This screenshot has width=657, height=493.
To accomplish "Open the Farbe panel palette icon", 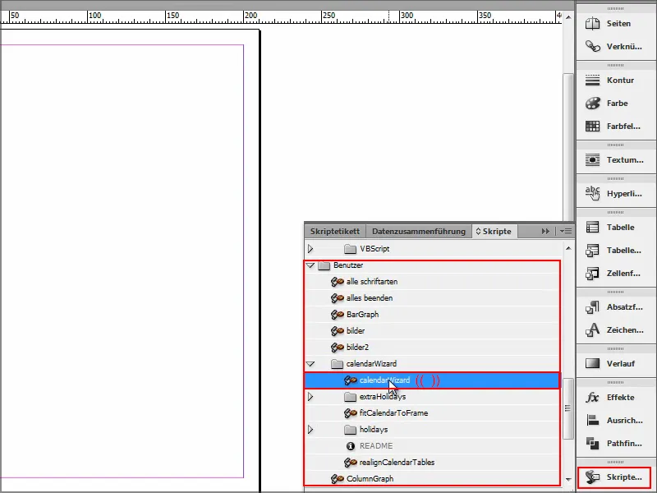I will click(592, 104).
